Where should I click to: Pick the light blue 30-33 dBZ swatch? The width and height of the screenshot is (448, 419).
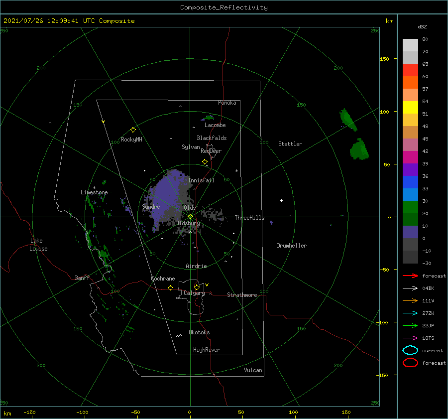pos(410,194)
